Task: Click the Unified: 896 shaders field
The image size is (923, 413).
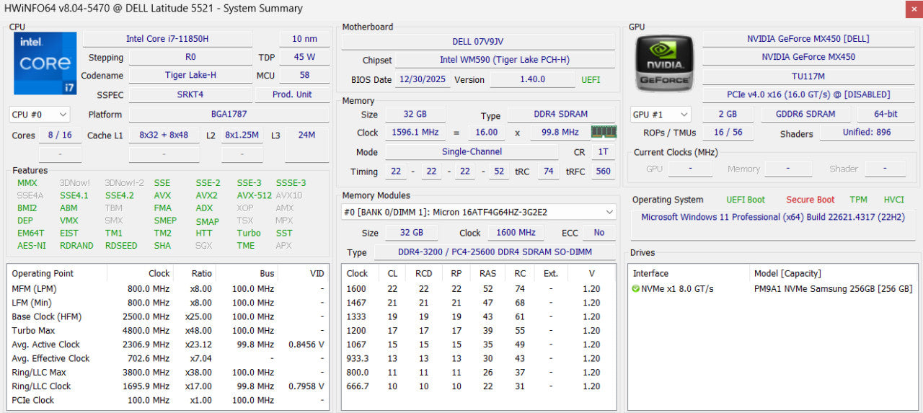Action: (867, 133)
